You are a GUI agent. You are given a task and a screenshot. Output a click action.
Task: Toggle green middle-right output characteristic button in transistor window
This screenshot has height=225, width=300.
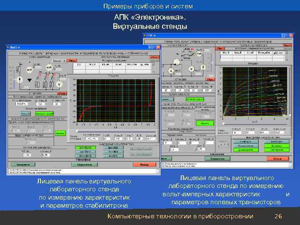(277, 146)
